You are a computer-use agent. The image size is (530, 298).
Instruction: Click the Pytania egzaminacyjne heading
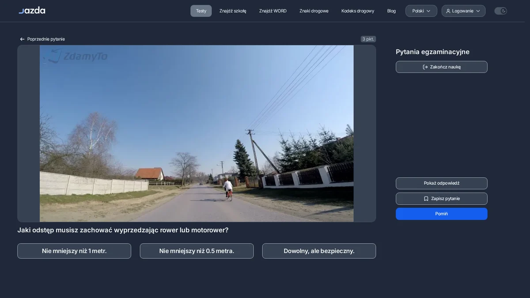pyautogui.click(x=432, y=52)
